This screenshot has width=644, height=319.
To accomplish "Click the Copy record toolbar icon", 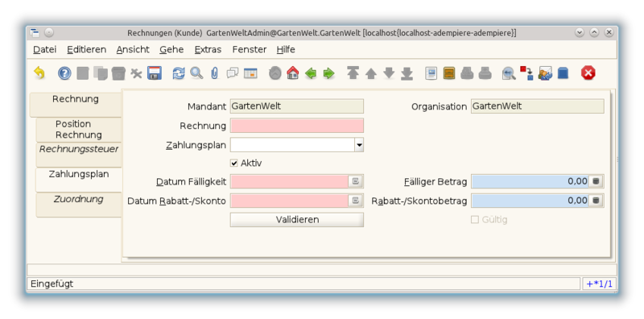I will [101, 73].
